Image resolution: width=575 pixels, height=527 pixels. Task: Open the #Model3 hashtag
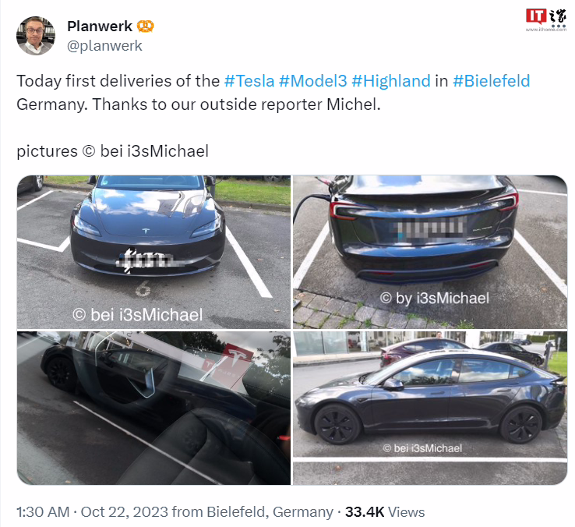coord(312,81)
